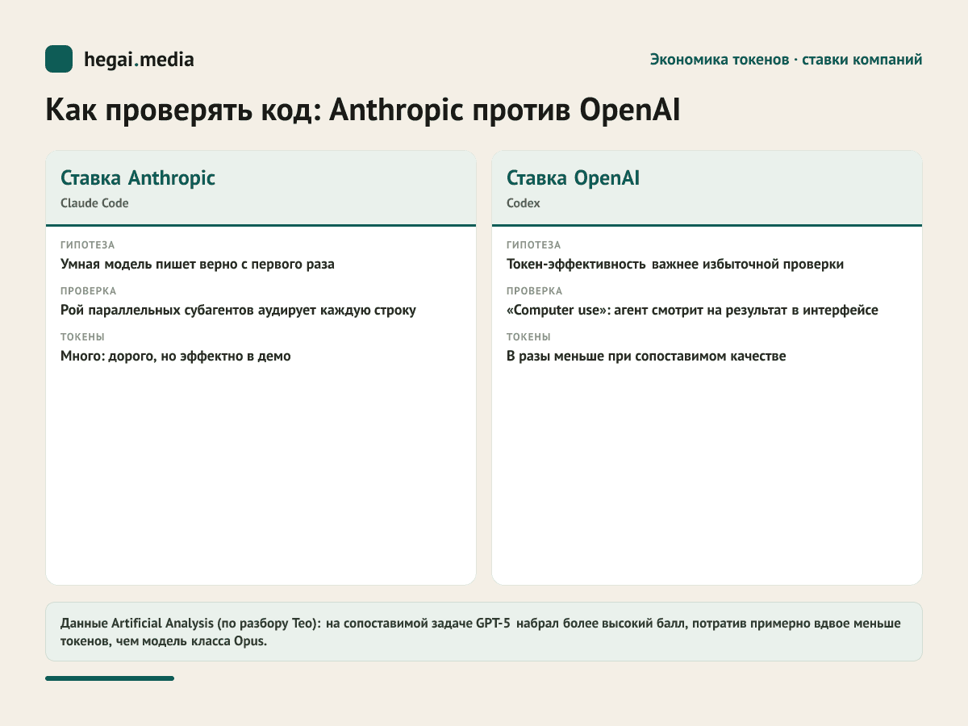968x726 pixels.
Task: Click 'Умная модель пишет верно с первого раза'
Action: coord(198,264)
